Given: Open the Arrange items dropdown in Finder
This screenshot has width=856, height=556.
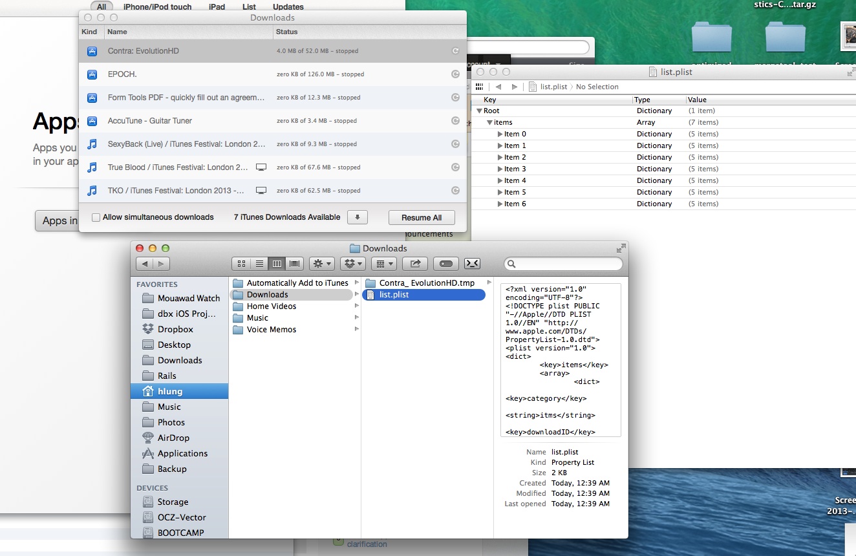Looking at the screenshot, I should (x=383, y=264).
